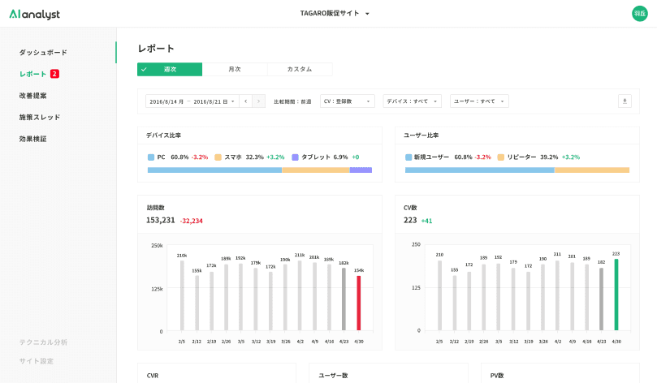This screenshot has height=383, width=657.
Task: Go to next week arrow
Action: (x=258, y=101)
